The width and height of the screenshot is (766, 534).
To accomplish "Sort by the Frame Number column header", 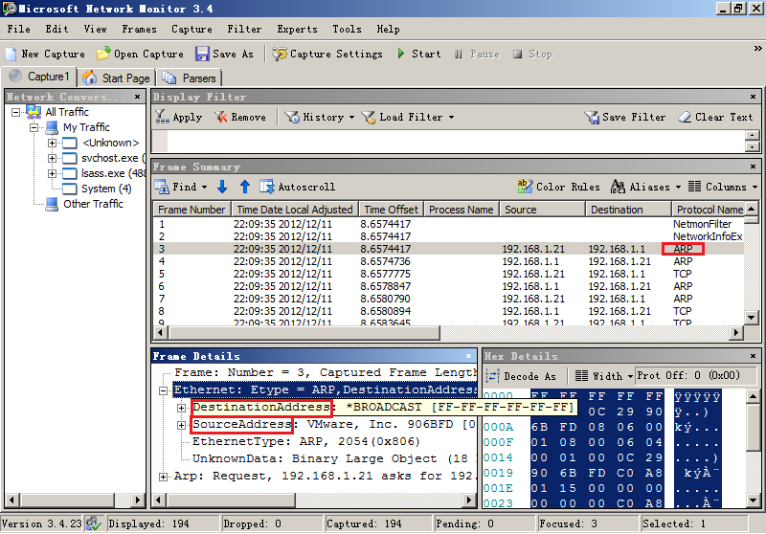I will (x=192, y=210).
